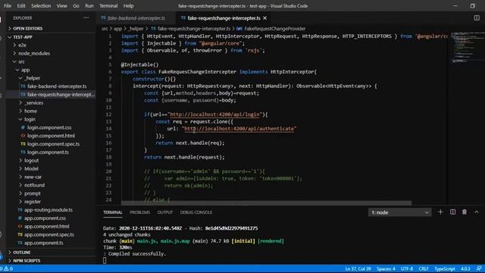Switch to the PROBLEMS panel tab
The width and height of the screenshot is (485, 273).
click(139, 212)
